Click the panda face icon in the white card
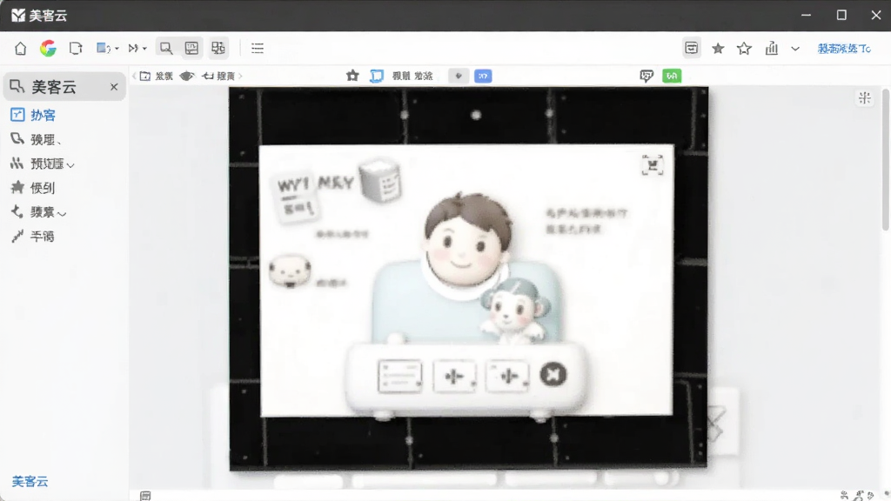 tap(291, 271)
